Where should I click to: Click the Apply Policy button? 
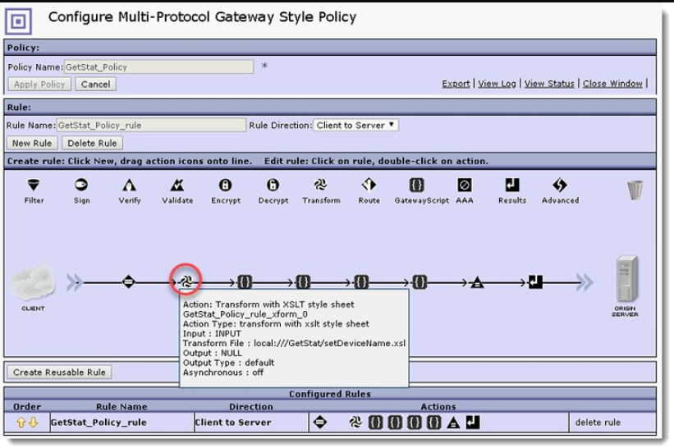click(39, 85)
